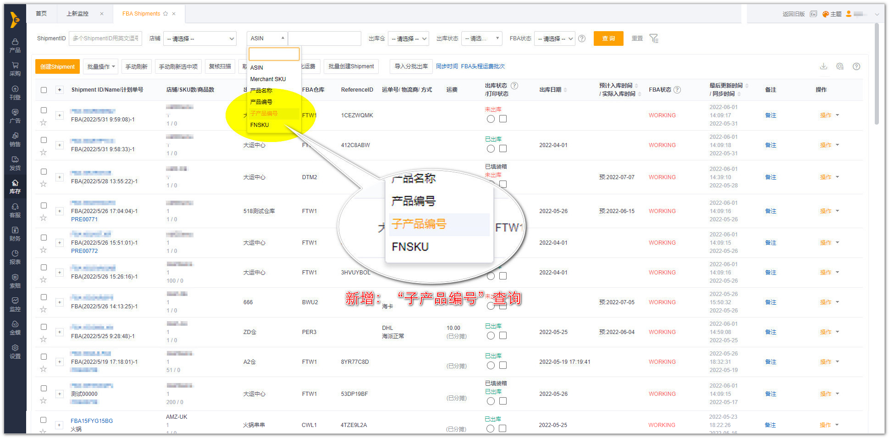The width and height of the screenshot is (889, 438).
Task: Choose ASIN from the dropdown list
Action: pyautogui.click(x=274, y=68)
